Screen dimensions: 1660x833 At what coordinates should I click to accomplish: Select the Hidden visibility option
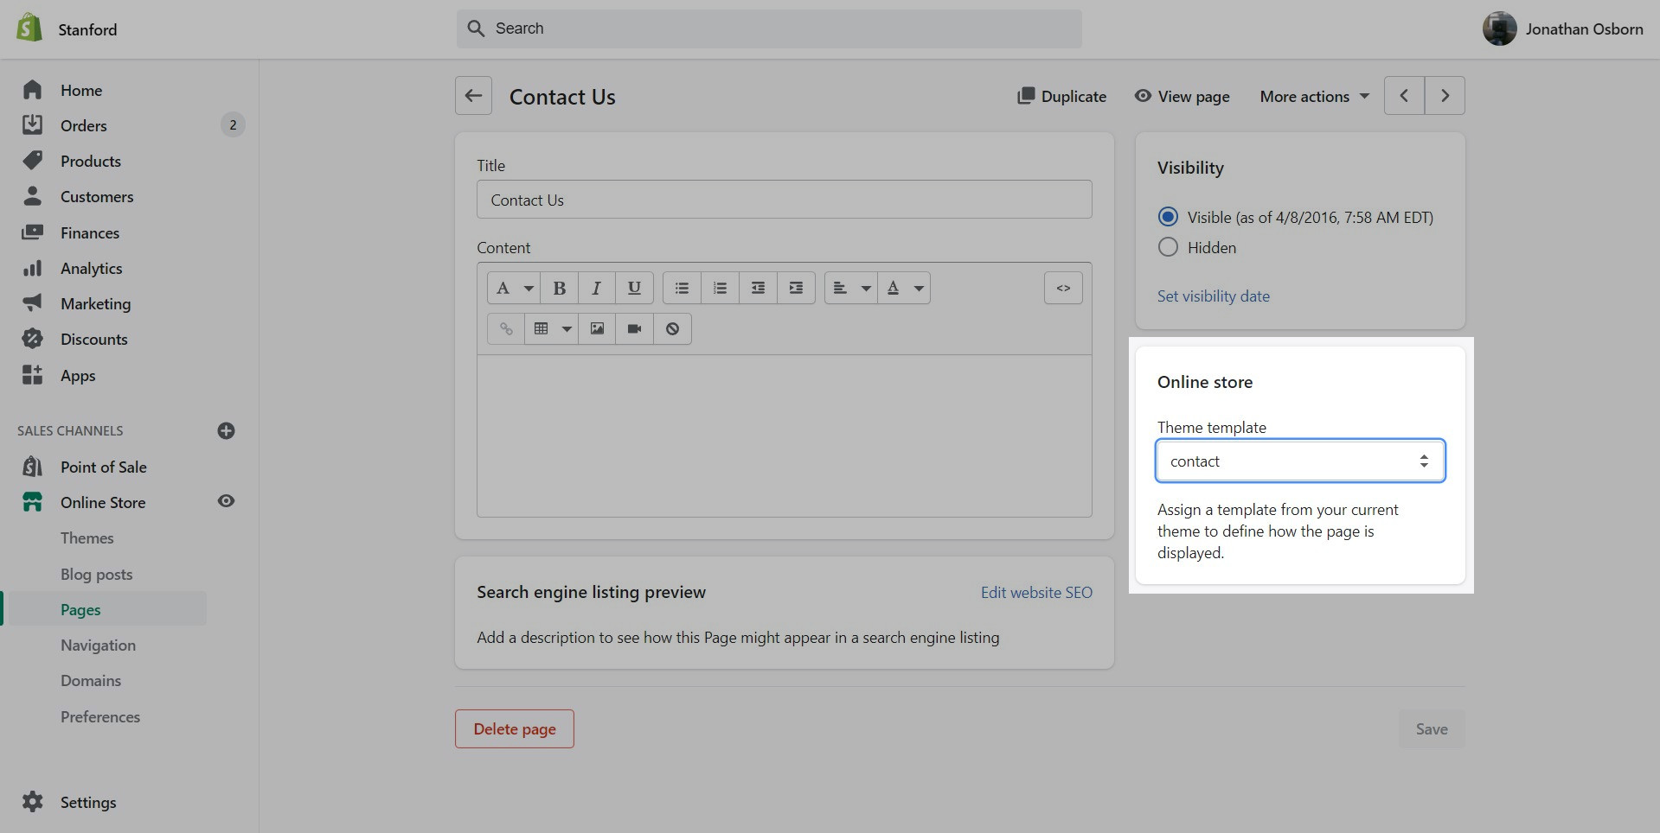tap(1168, 247)
